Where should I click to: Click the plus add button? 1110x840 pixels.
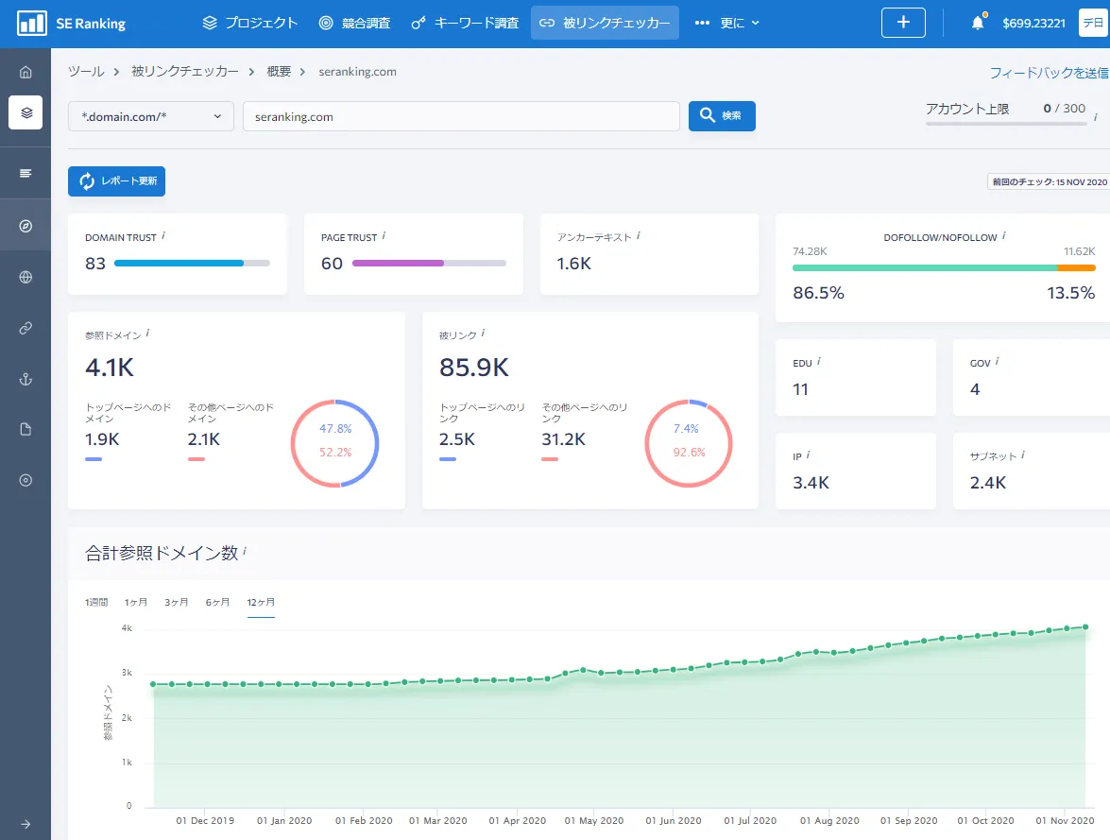(x=903, y=23)
